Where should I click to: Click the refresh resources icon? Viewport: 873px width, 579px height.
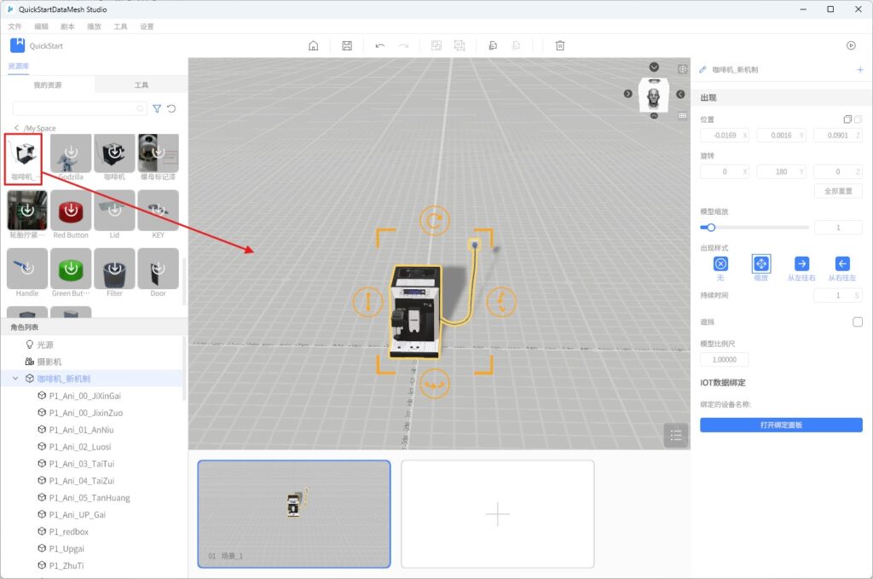171,109
